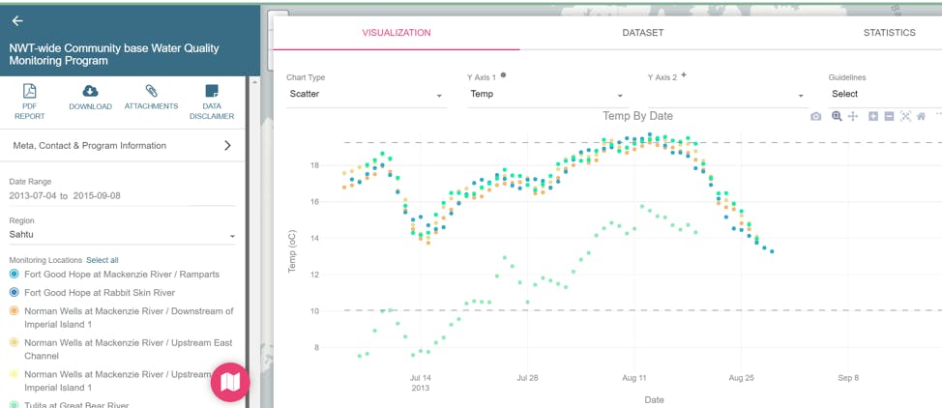This screenshot has height=408, width=942.
Task: Select the chart Zoom tool
Action: 837,117
